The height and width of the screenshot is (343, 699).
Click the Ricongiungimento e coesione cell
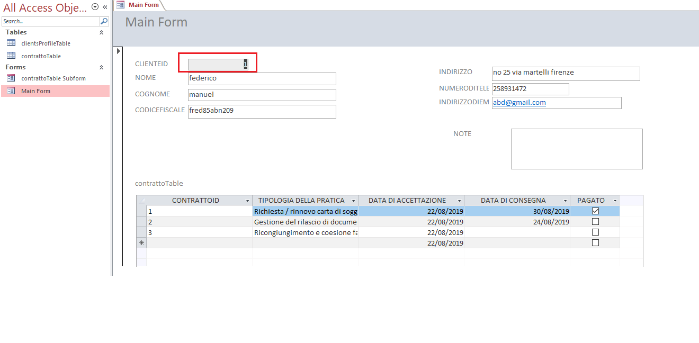tap(305, 232)
